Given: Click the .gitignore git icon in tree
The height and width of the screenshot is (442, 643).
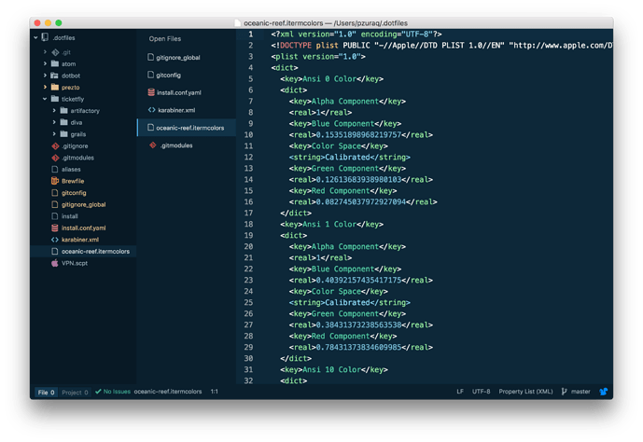Looking at the screenshot, I should click(x=55, y=145).
